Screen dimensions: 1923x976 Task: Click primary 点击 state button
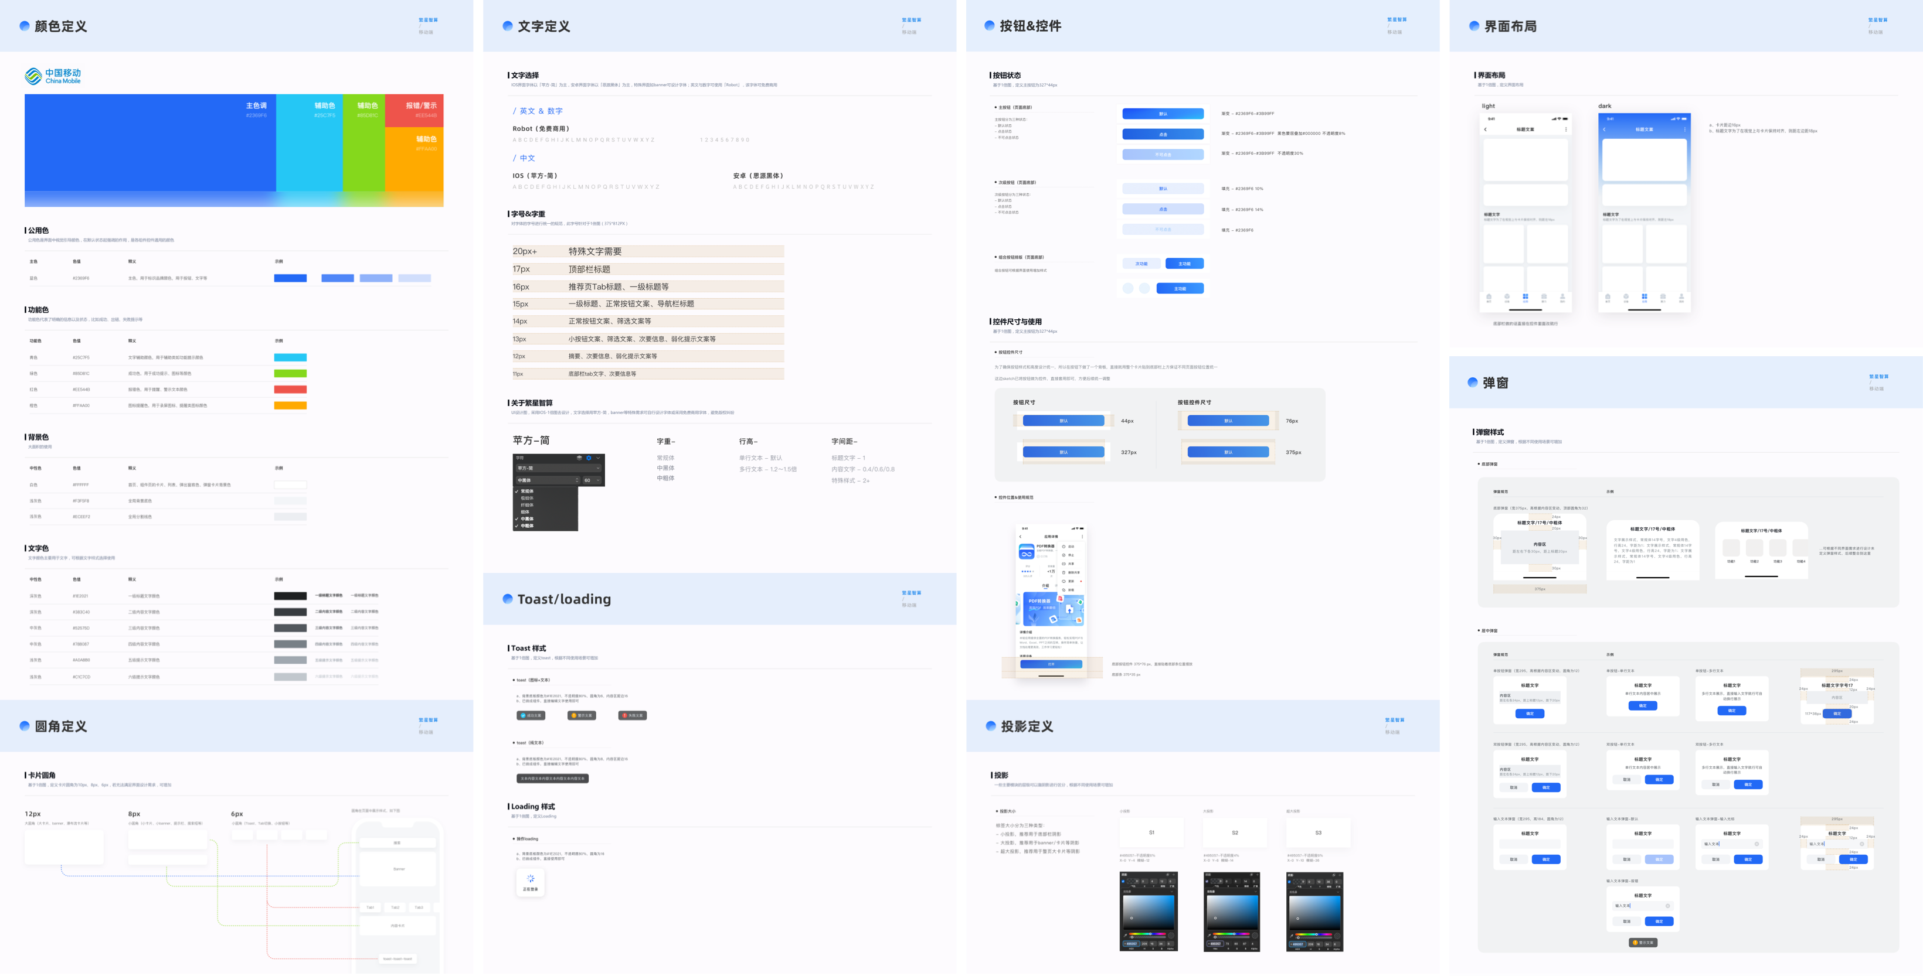[x=1163, y=134]
